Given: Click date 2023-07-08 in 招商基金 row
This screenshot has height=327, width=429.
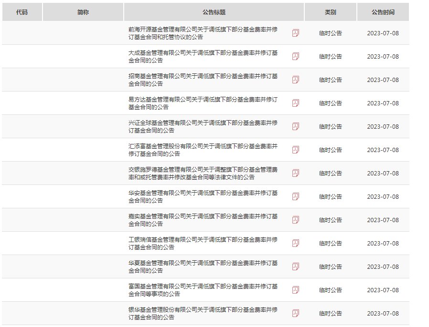Looking at the screenshot, I should point(383,80).
